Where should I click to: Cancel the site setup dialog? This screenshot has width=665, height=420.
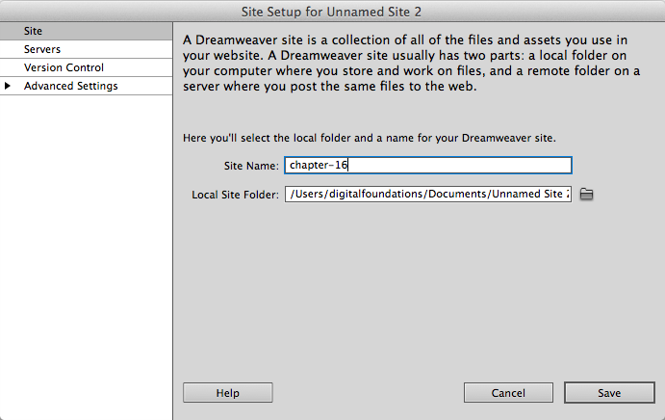click(x=508, y=393)
